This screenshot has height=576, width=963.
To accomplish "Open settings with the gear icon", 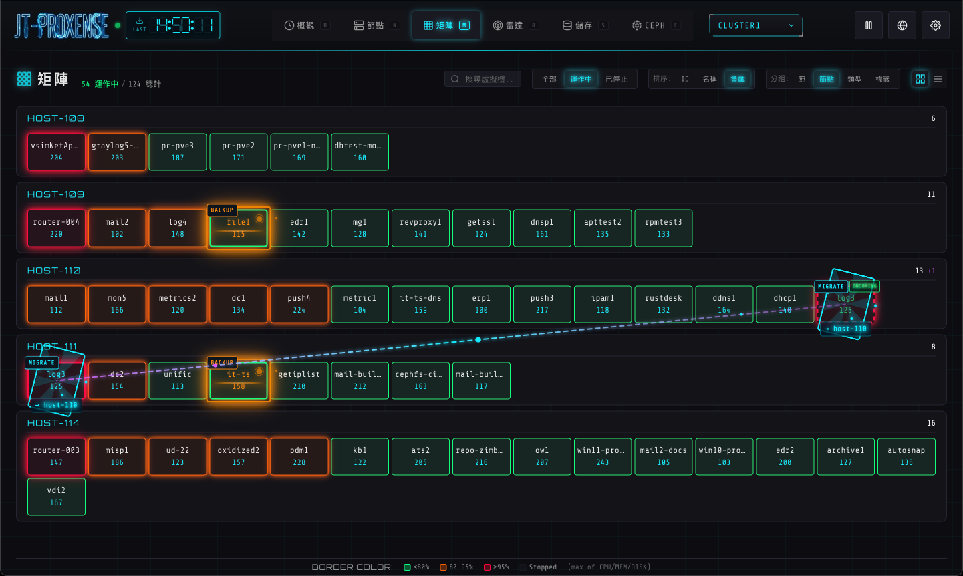I will click(x=936, y=25).
